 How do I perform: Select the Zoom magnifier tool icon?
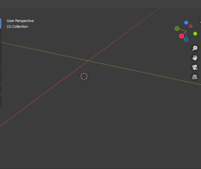(194, 48)
